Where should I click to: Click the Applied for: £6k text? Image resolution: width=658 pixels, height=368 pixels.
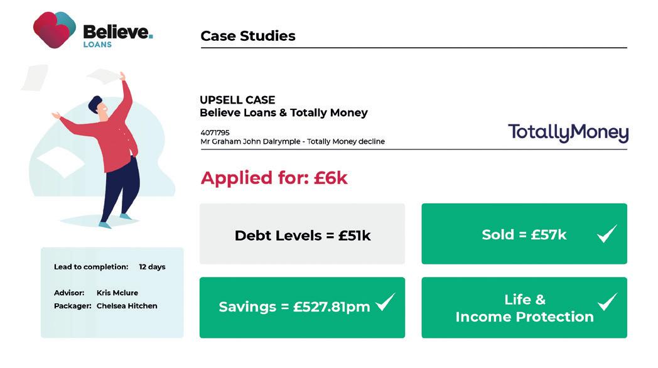point(274,178)
